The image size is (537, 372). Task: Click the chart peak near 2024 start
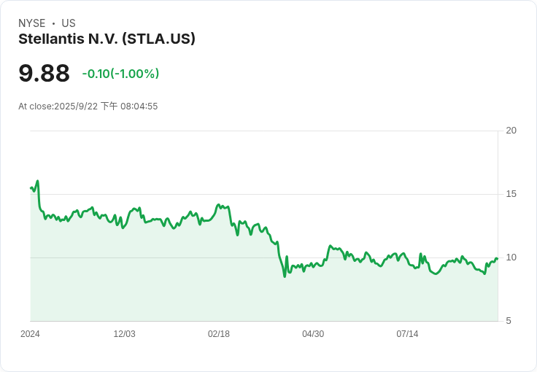pos(38,181)
